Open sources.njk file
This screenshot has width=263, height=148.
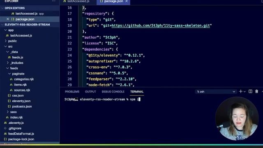[x=22, y=90]
